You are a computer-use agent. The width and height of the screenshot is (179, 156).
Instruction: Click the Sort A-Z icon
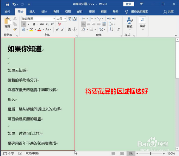tap(111, 29)
